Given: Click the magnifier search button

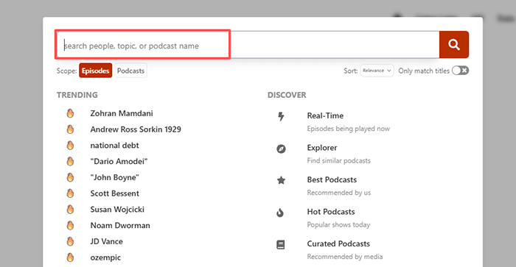Looking at the screenshot, I should tap(454, 45).
